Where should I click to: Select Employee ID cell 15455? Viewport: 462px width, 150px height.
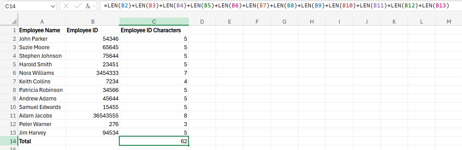click(93, 107)
